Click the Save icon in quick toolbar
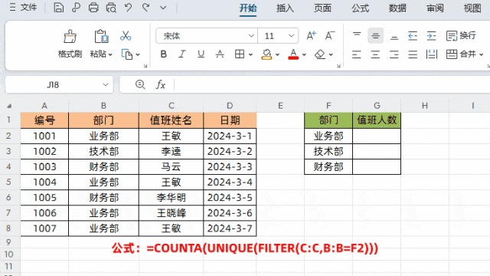 [58, 8]
